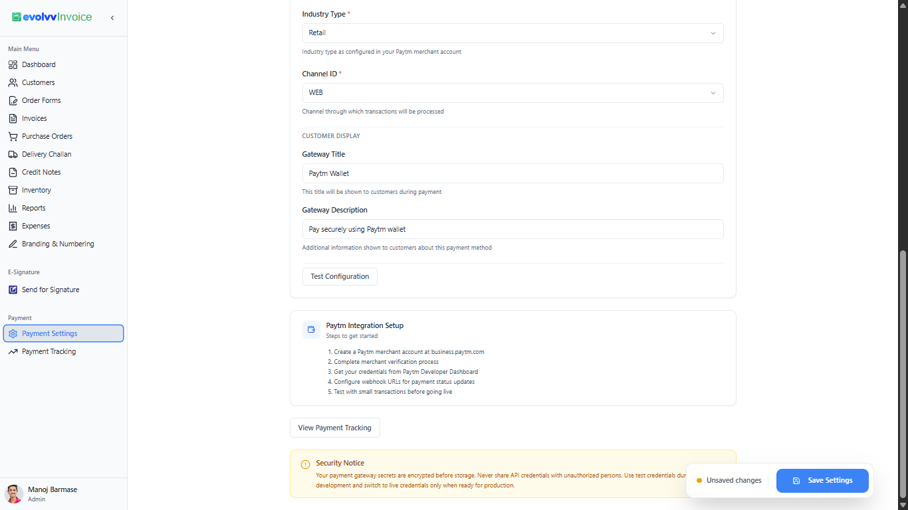This screenshot has width=908, height=510.
Task: Click the page's vertical scrollbar
Action: pyautogui.click(x=903, y=373)
